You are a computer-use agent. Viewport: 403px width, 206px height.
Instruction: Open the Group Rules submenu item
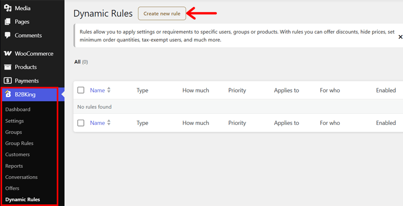(x=19, y=143)
